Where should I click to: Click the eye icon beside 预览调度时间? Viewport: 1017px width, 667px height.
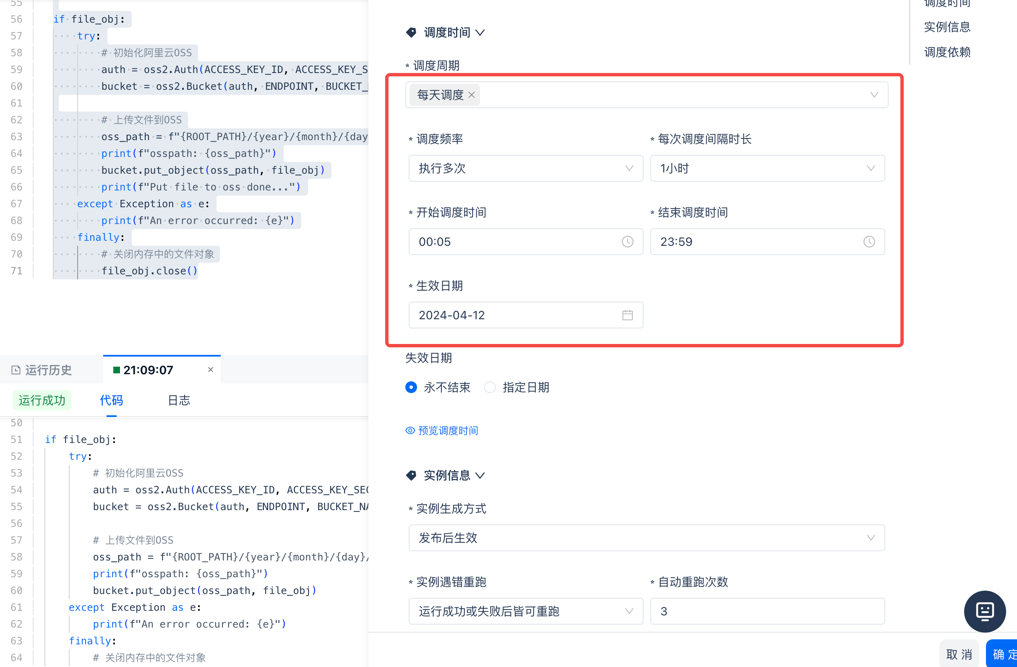coord(410,431)
